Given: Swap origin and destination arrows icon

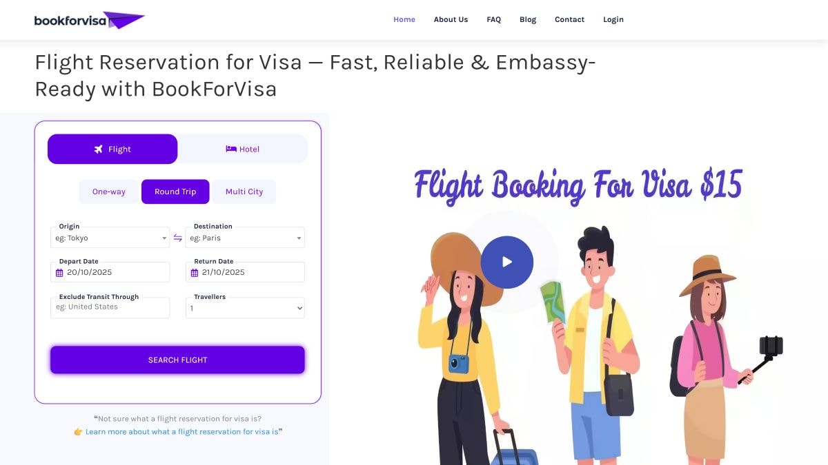Looking at the screenshot, I should pyautogui.click(x=177, y=238).
